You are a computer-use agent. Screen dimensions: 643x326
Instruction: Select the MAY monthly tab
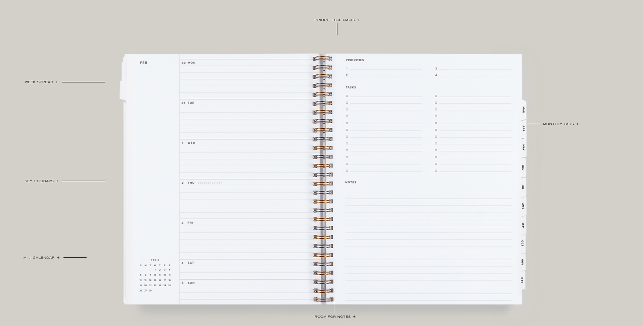click(x=523, y=148)
